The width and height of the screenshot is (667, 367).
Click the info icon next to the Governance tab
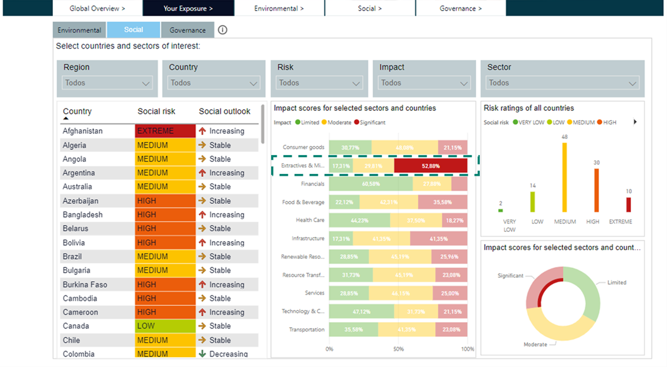(223, 29)
